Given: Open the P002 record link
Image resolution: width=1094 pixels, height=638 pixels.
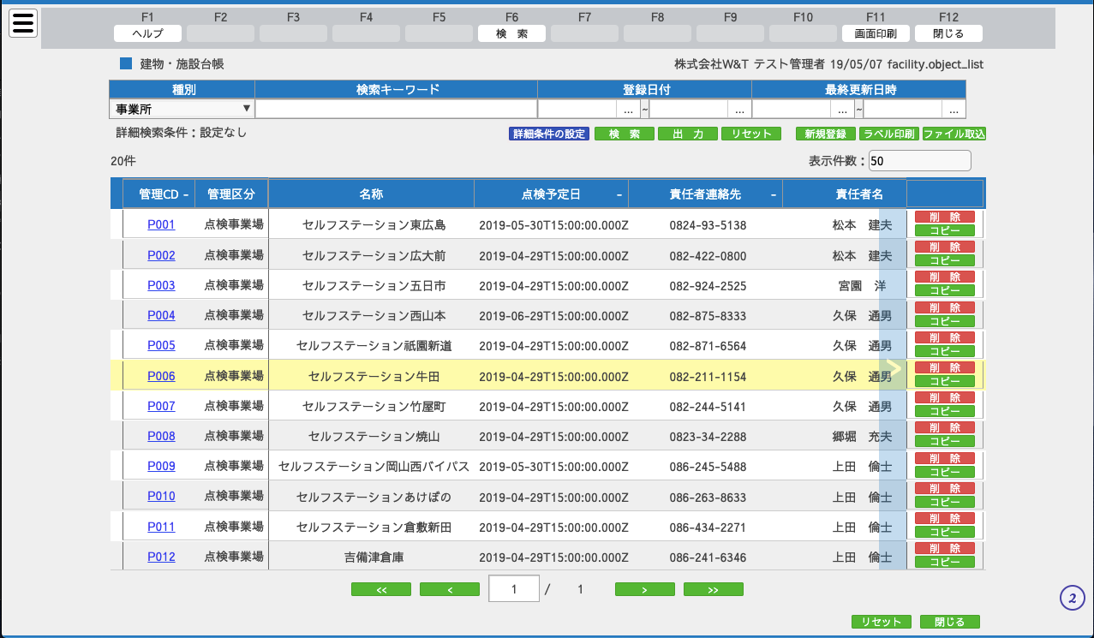Looking at the screenshot, I should click(x=161, y=255).
